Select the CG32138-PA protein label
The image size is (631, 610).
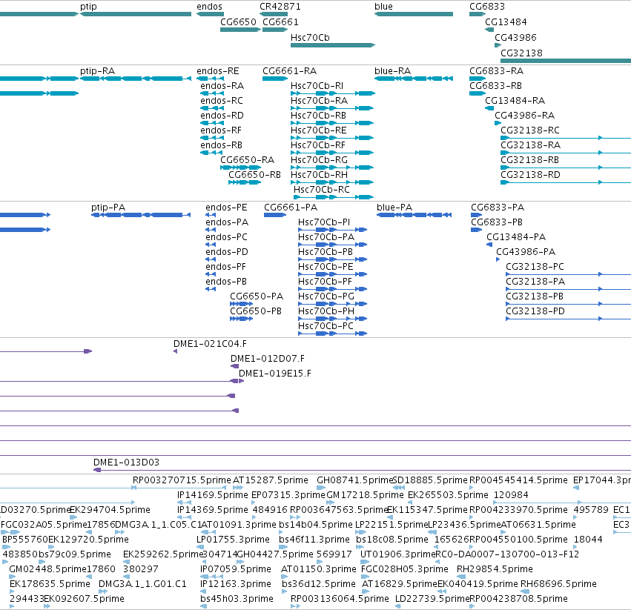point(535,281)
